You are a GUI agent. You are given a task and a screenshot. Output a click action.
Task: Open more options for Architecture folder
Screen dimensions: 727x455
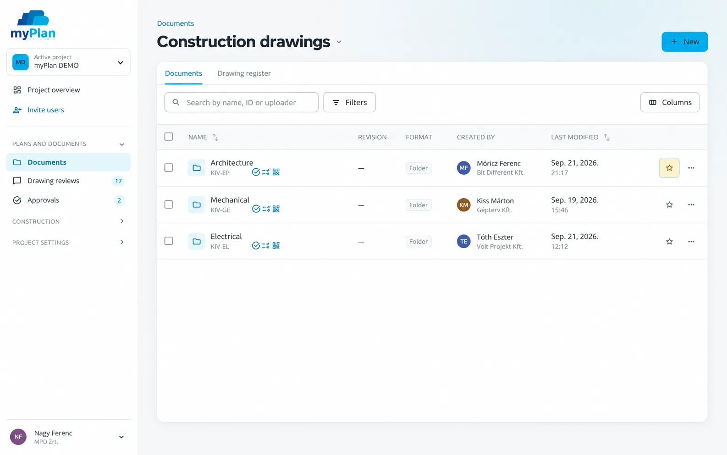coord(691,168)
